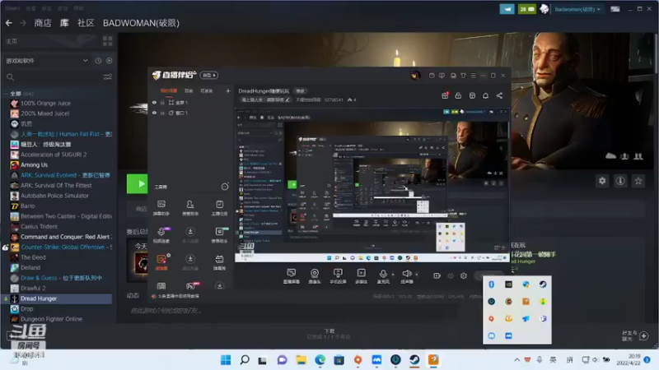Open the 弹幕助手 tool
This screenshot has width=659, height=370.
coord(161,208)
